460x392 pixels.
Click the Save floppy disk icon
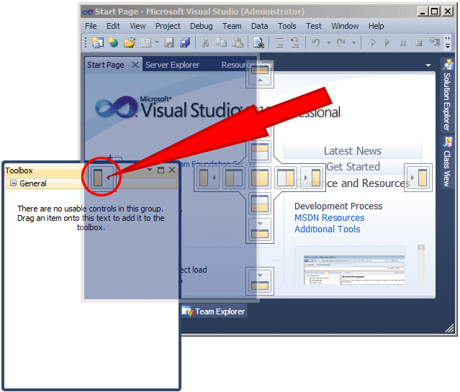click(x=169, y=42)
